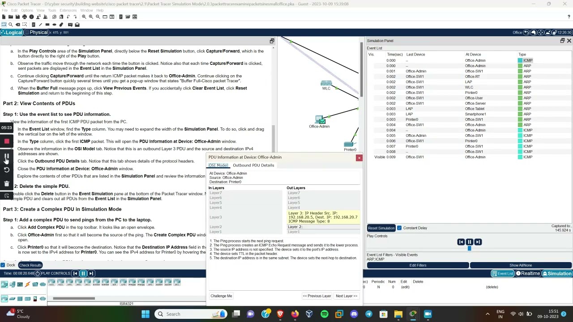Image resolution: width=573 pixels, height=322 pixels.
Task: Click the Show All/None button
Action: pyautogui.click(x=521, y=265)
